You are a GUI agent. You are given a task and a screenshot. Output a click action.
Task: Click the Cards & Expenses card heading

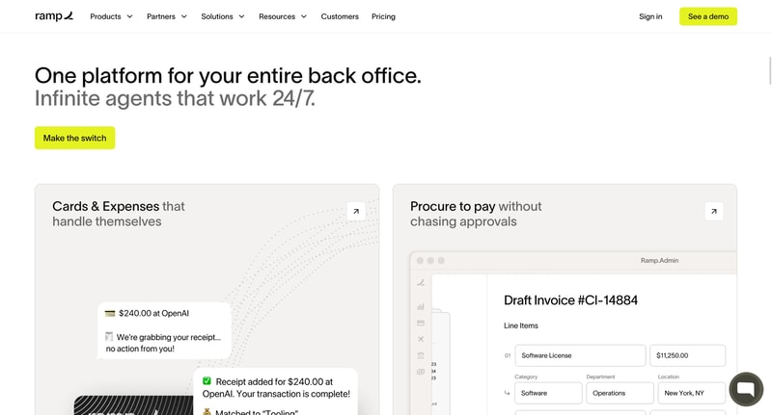(x=119, y=214)
